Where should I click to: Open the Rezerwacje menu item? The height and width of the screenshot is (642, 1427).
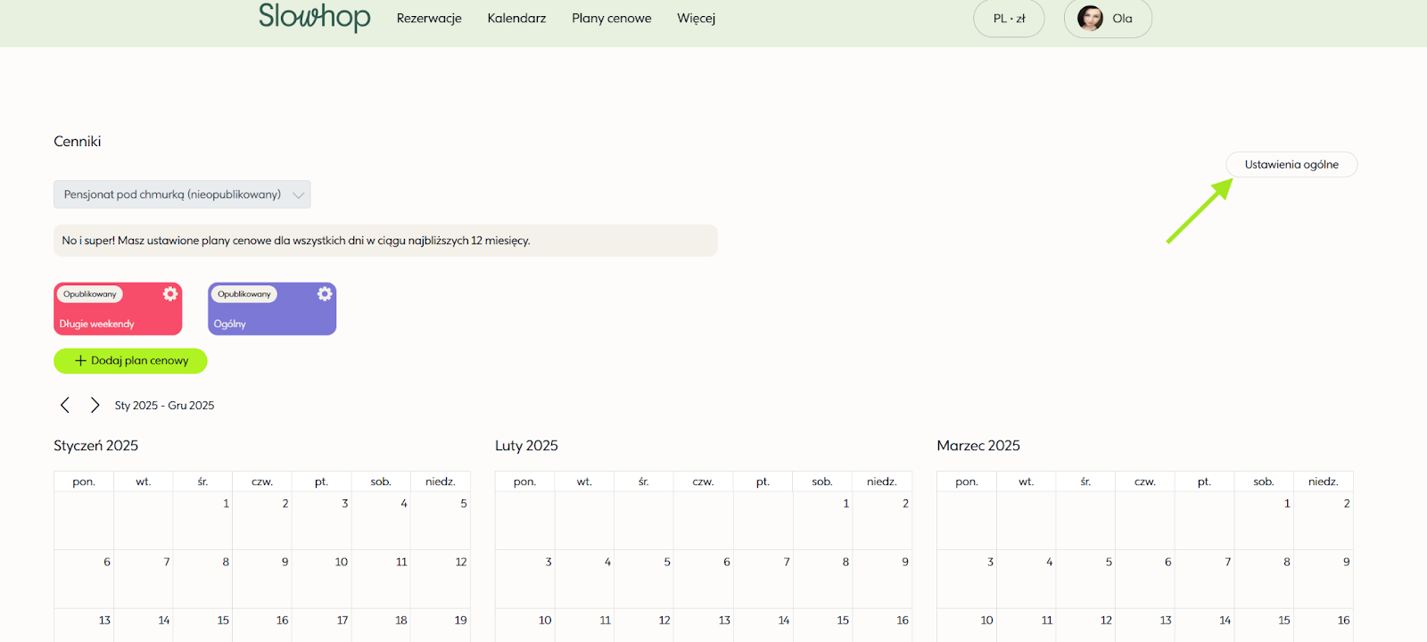[429, 18]
